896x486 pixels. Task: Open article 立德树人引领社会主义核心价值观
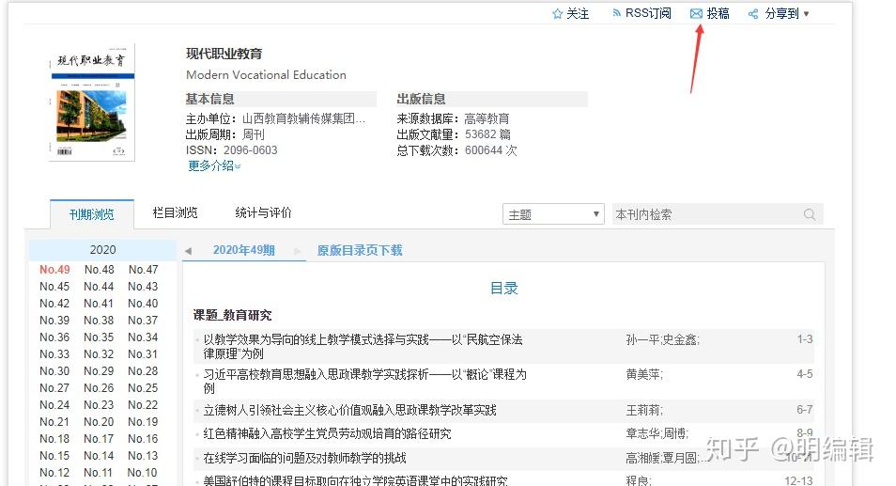tap(349, 410)
